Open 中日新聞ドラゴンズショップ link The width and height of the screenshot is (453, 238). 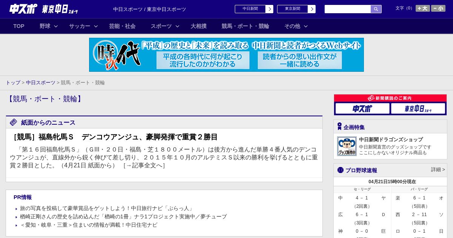391,139
